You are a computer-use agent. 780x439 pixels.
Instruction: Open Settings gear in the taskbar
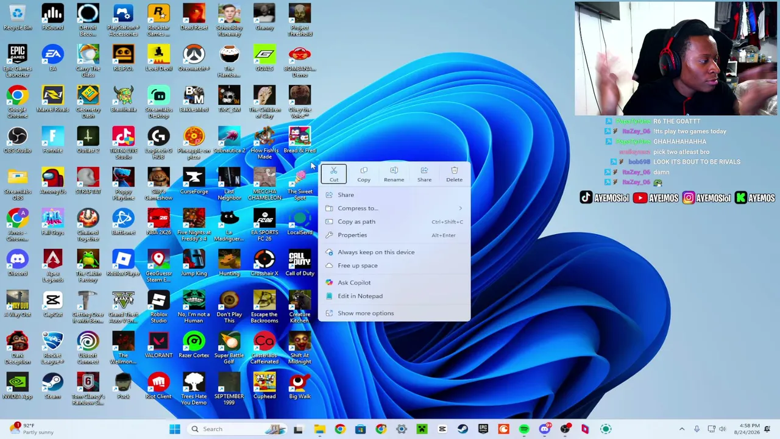click(402, 429)
